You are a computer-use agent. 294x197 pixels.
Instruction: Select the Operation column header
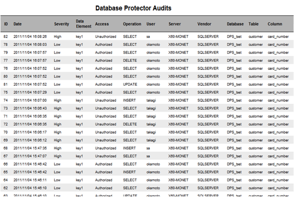(x=132, y=23)
